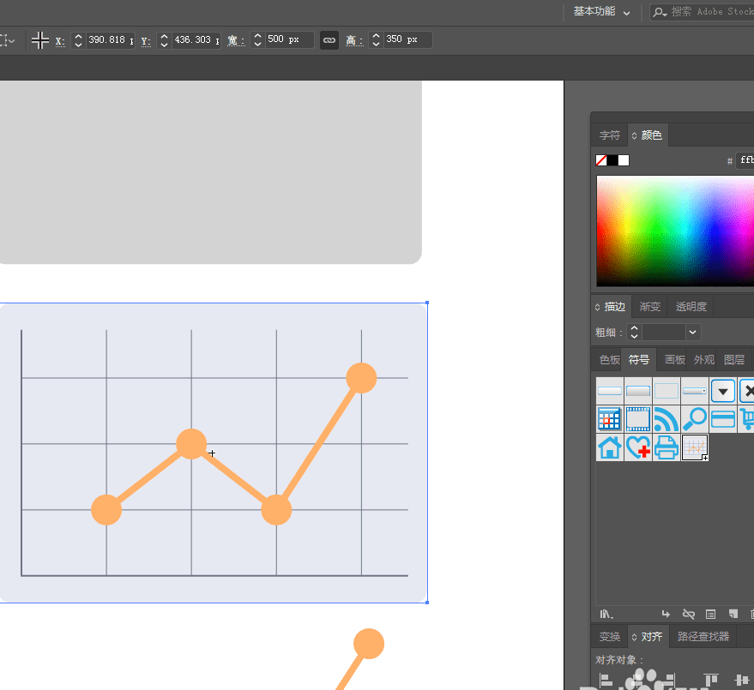Click the new symbol icon
The height and width of the screenshot is (690, 754).
point(733,614)
